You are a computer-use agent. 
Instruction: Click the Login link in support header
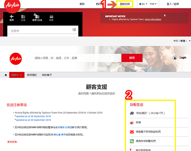pos(183,57)
